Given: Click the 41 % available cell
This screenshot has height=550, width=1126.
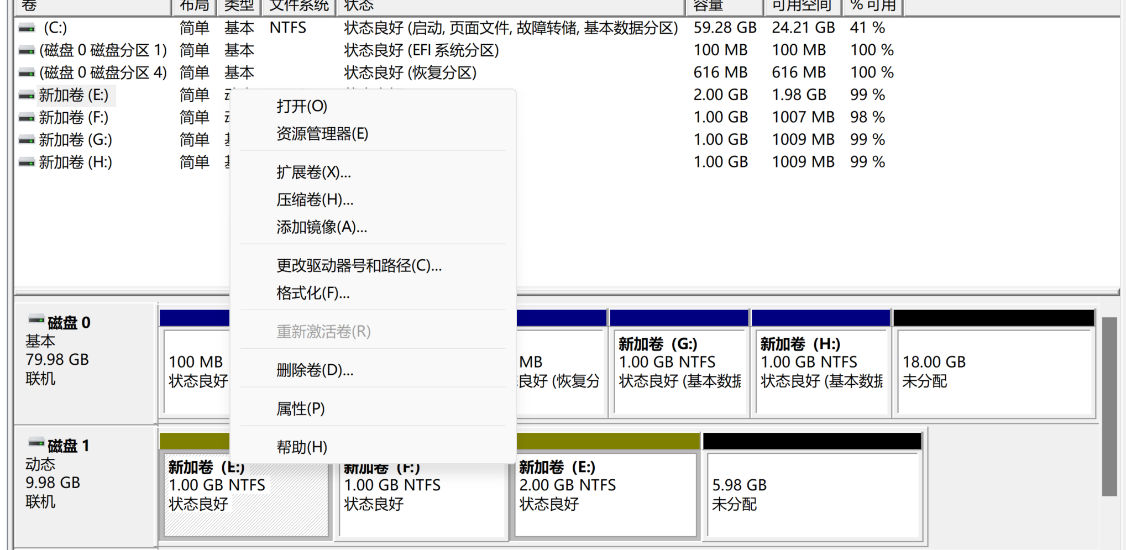Looking at the screenshot, I should coord(867,28).
